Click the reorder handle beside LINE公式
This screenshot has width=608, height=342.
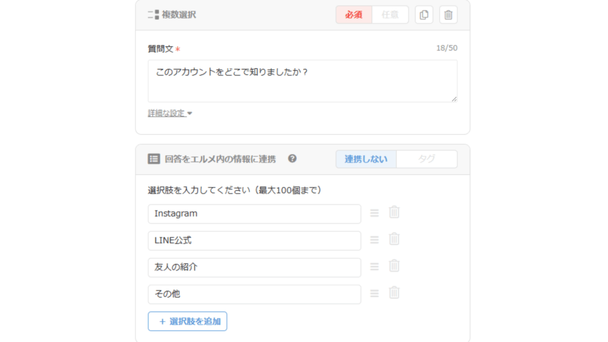pos(375,239)
